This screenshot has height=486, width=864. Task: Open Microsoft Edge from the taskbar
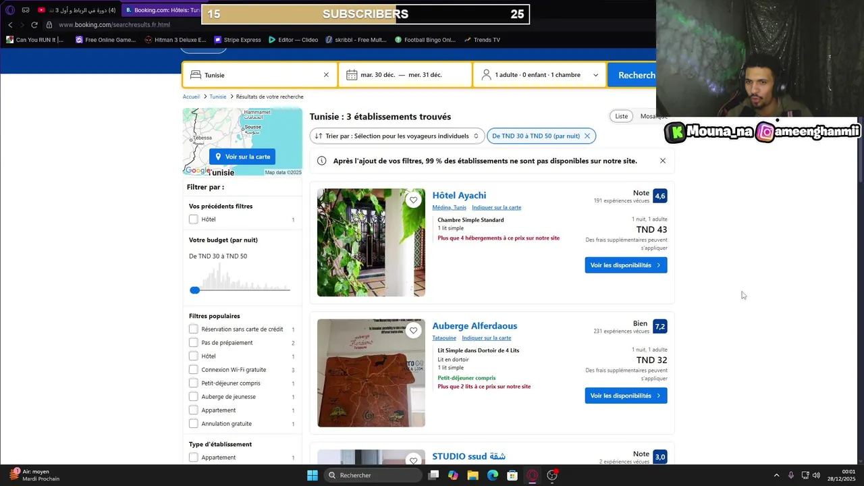coord(493,475)
